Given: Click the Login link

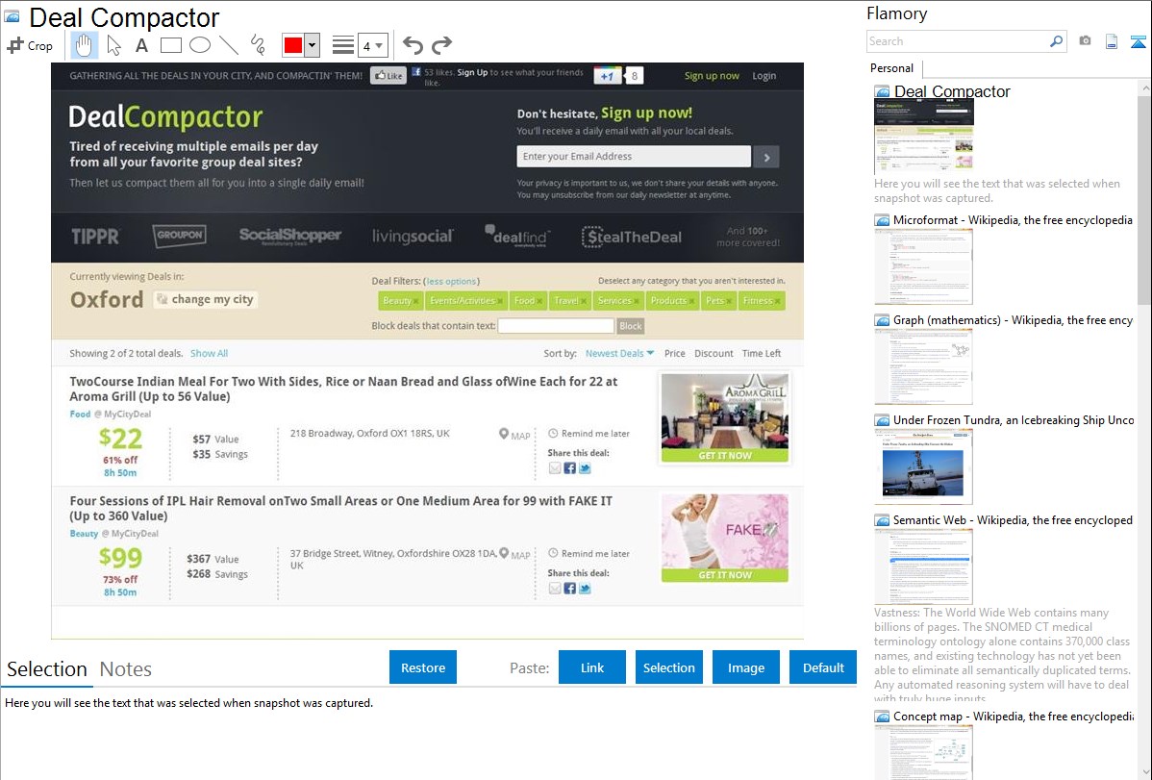Looking at the screenshot, I should 764,76.
